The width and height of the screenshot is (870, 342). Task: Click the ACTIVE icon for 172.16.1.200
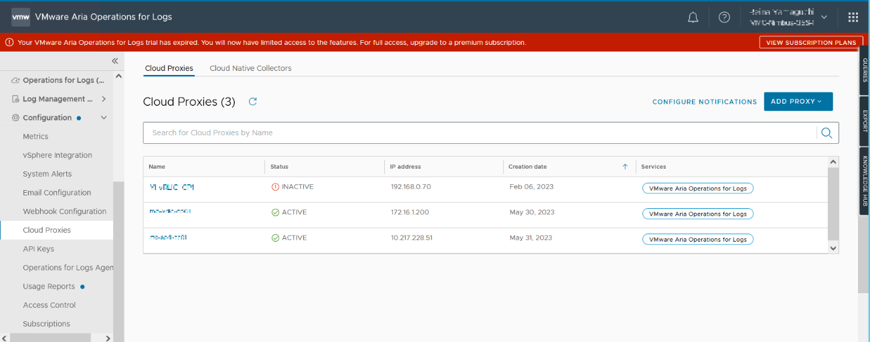pyautogui.click(x=275, y=212)
